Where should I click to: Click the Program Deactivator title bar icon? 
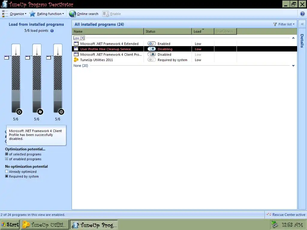click(x=4, y=4)
